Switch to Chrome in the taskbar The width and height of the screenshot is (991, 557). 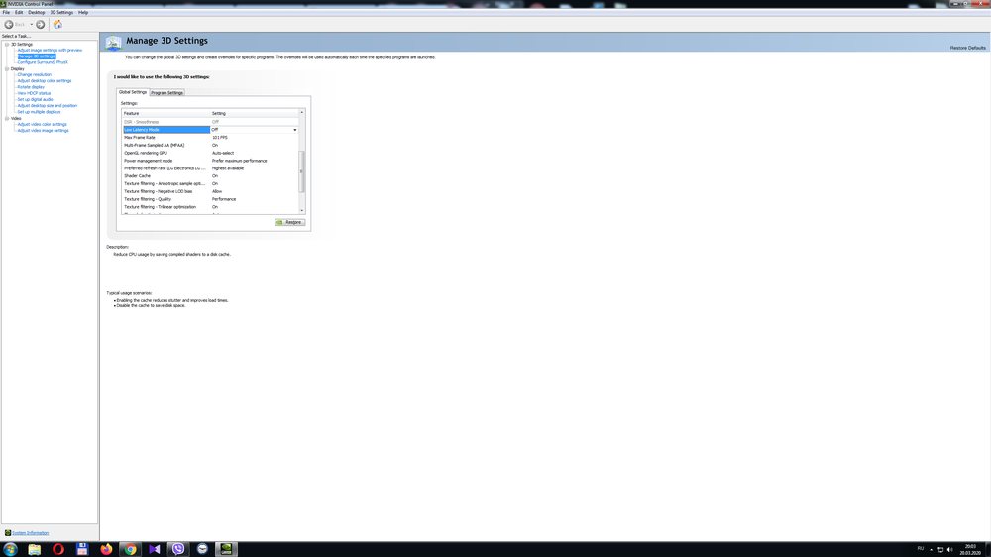pyautogui.click(x=130, y=549)
